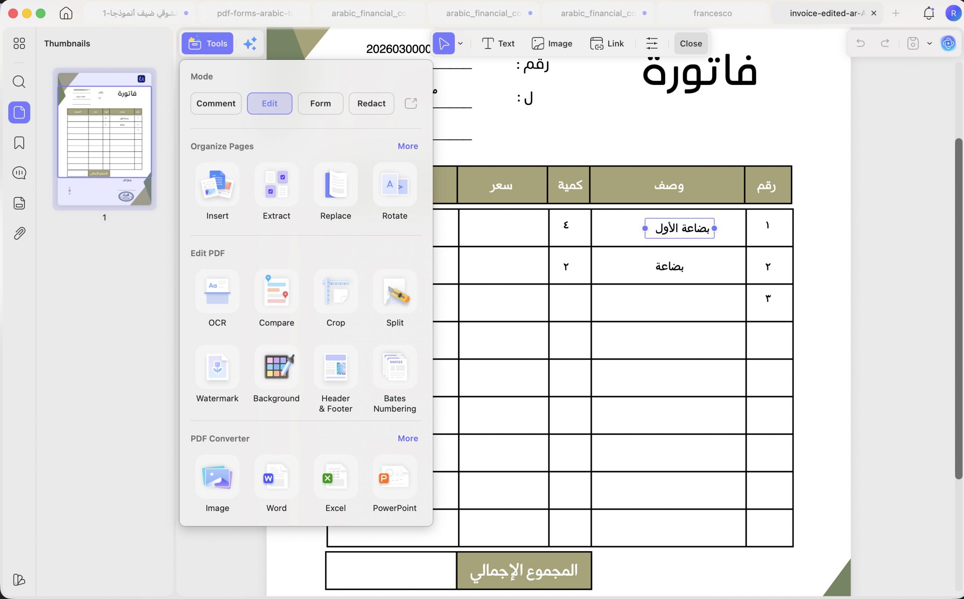
Task: Click the المجموع الإجمالي total label
Action: coord(524,570)
